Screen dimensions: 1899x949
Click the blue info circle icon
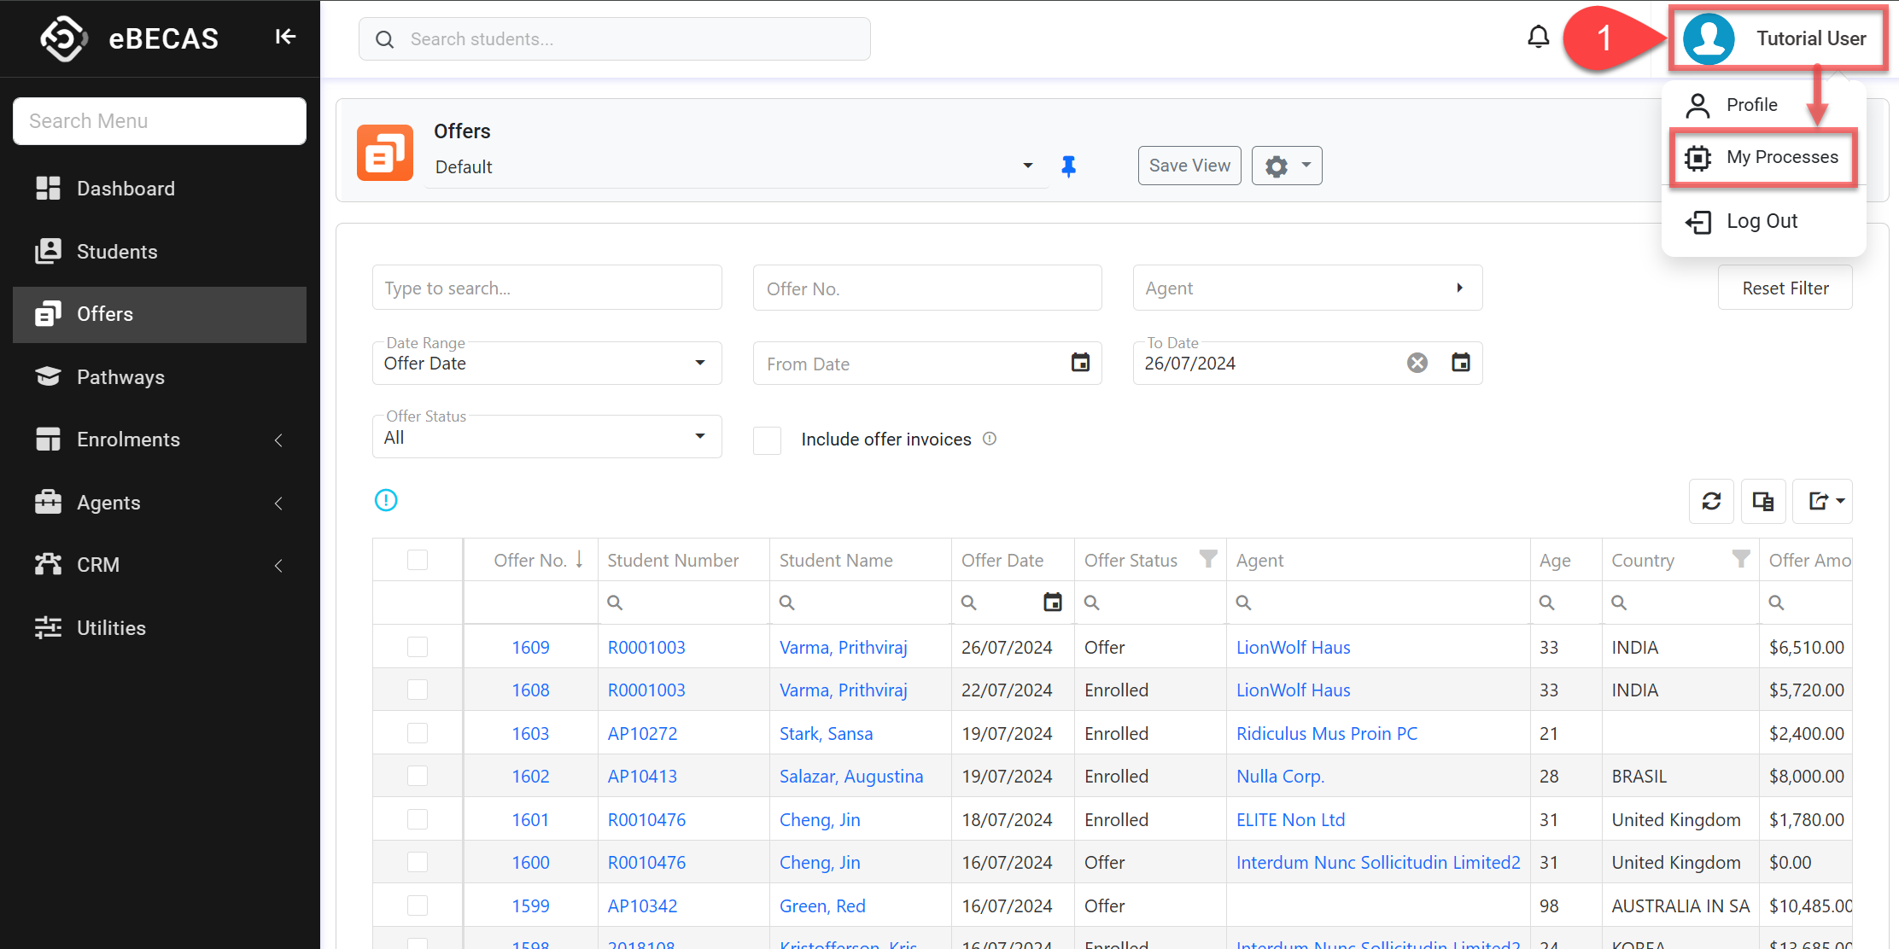(x=386, y=500)
